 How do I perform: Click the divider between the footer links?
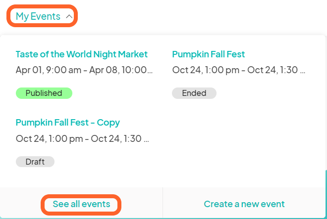[x=163, y=203]
